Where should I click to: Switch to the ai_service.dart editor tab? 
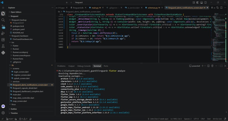tap(133, 8)
